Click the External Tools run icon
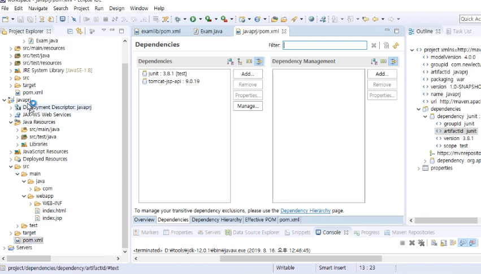The image size is (481, 274). click(224, 19)
